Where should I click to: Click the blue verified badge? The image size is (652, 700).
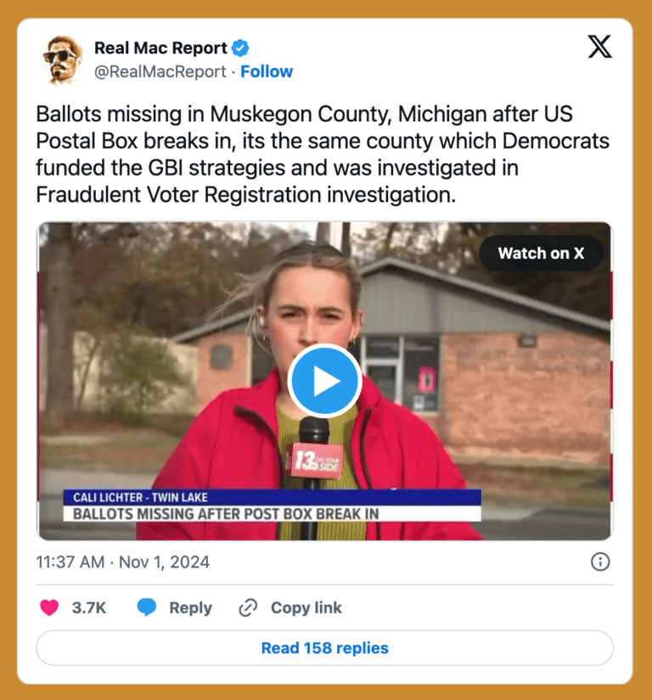coord(240,48)
